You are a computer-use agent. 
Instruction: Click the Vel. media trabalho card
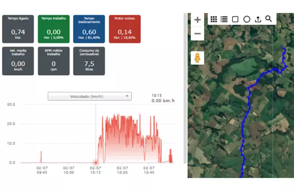click(18, 61)
